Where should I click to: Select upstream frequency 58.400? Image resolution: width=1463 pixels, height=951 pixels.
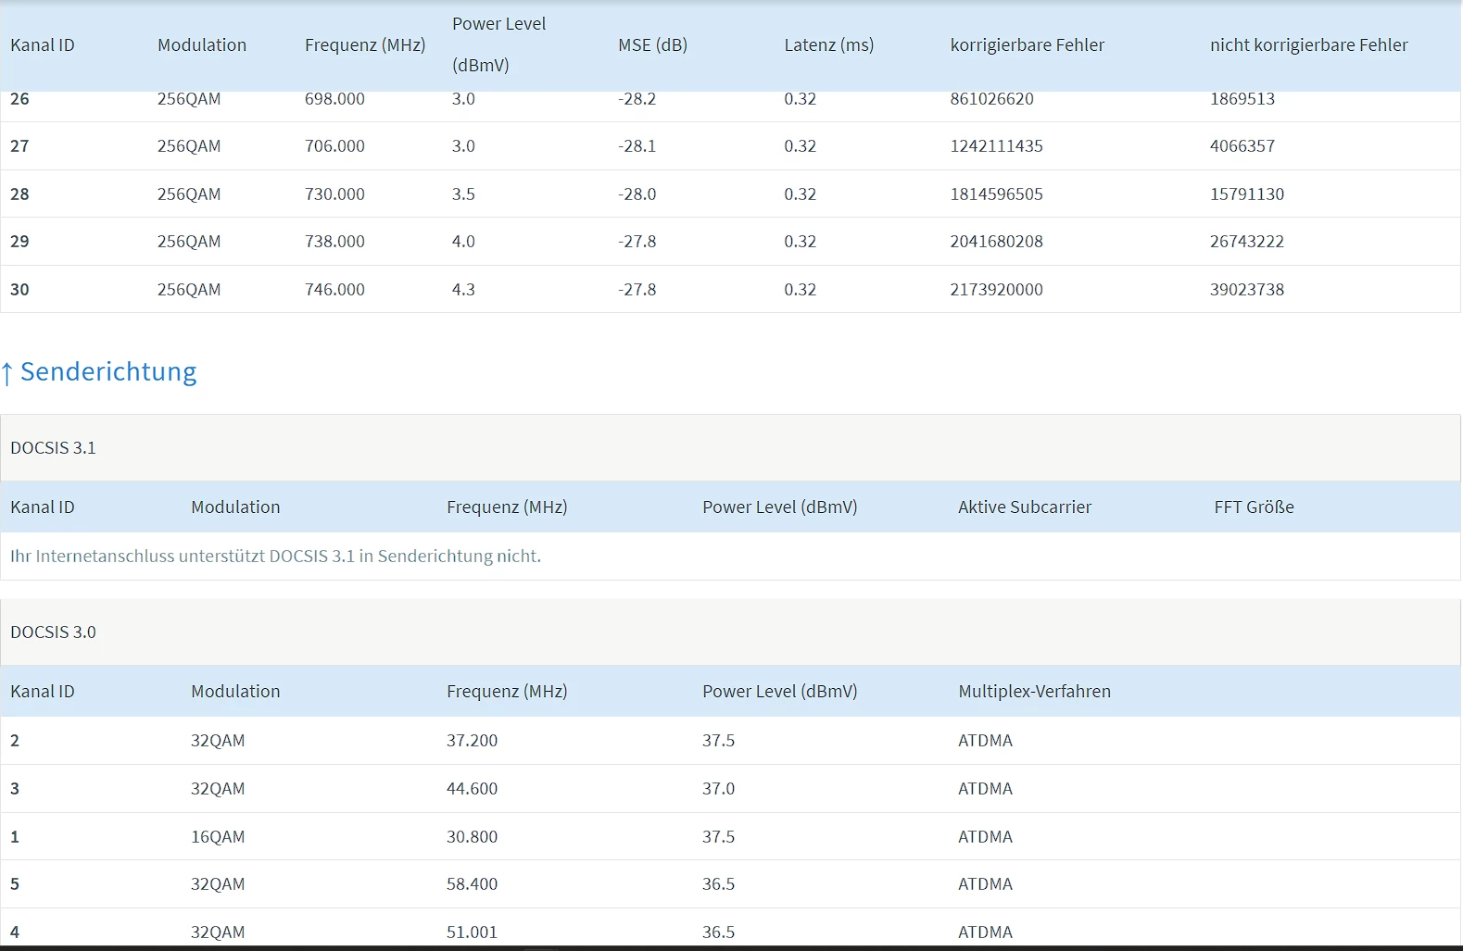click(x=472, y=884)
